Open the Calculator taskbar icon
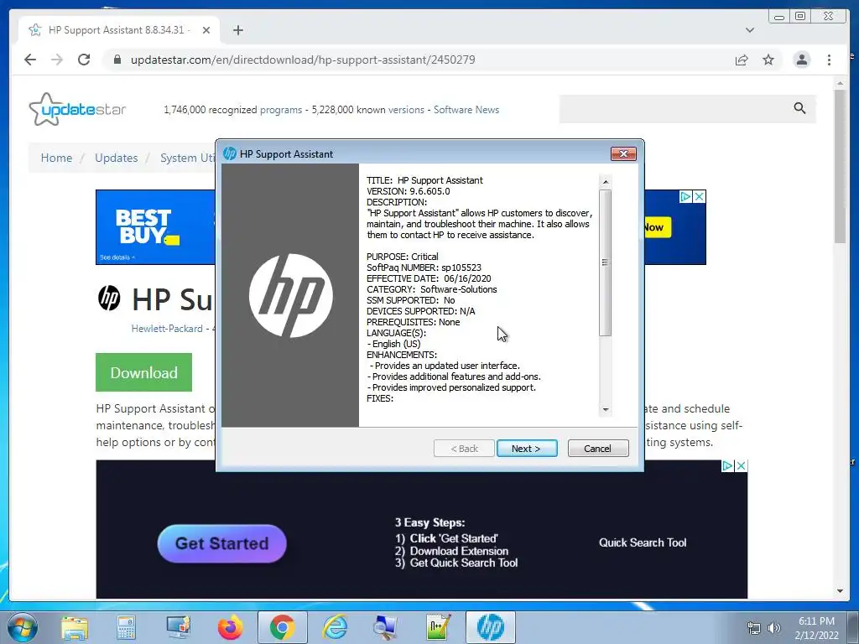The image size is (859, 644). (126, 627)
